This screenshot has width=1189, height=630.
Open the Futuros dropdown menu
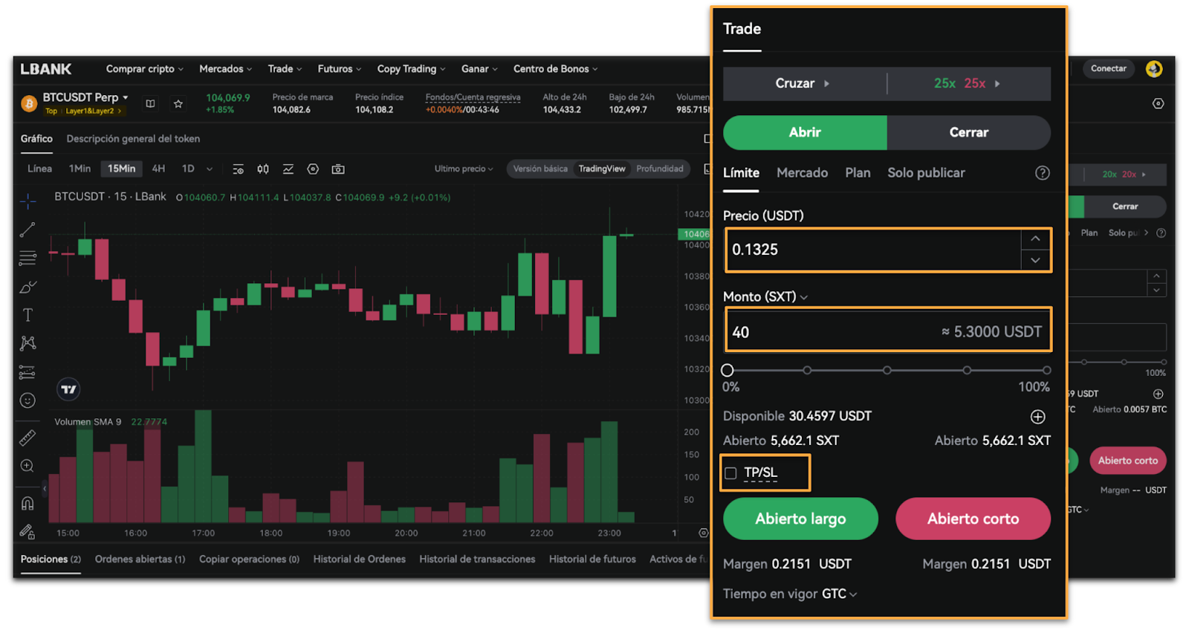[340, 69]
